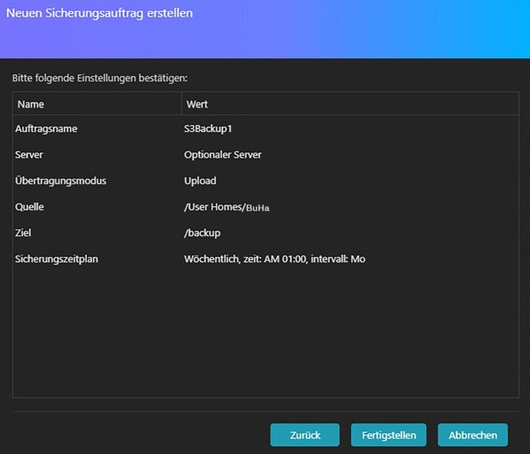Click the Zurück button
Image resolution: width=530 pixels, height=454 pixels.
click(304, 434)
